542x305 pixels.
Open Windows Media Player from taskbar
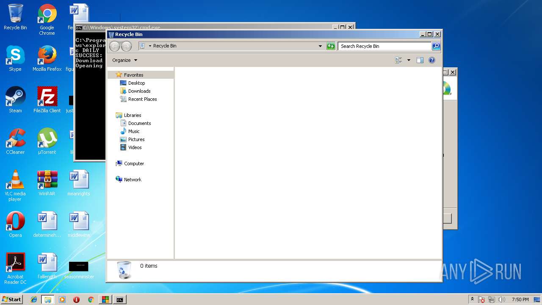[62, 299]
